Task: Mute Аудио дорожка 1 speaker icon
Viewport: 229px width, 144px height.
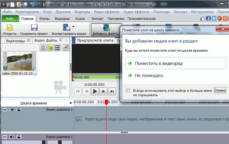Action: point(12,137)
